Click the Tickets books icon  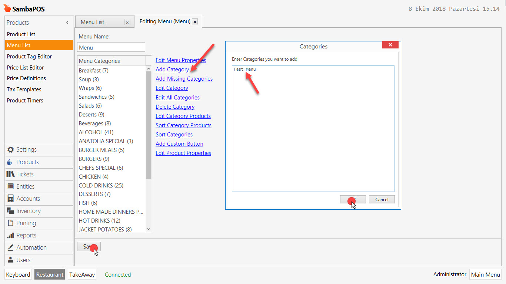tap(10, 174)
